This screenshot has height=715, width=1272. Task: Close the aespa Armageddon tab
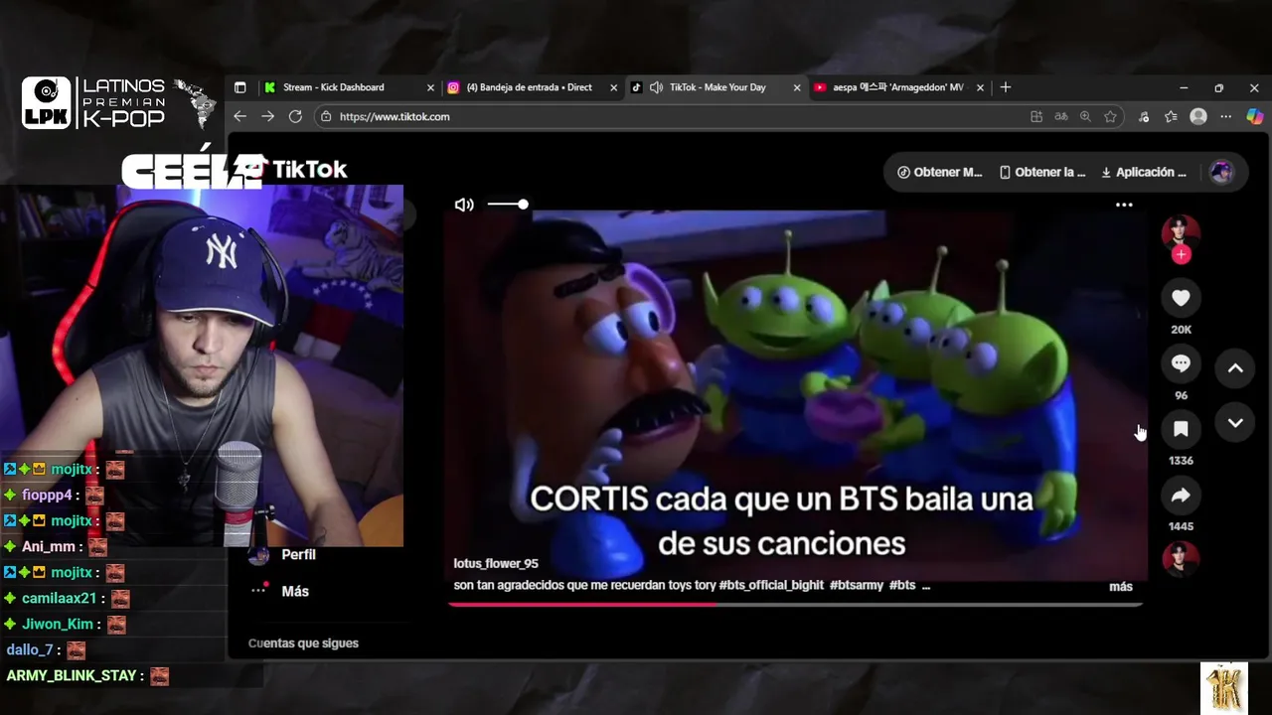point(980,87)
